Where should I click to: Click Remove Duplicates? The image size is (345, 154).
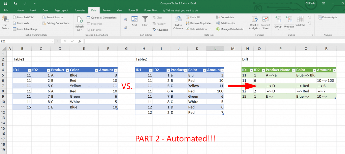pos(199,23)
